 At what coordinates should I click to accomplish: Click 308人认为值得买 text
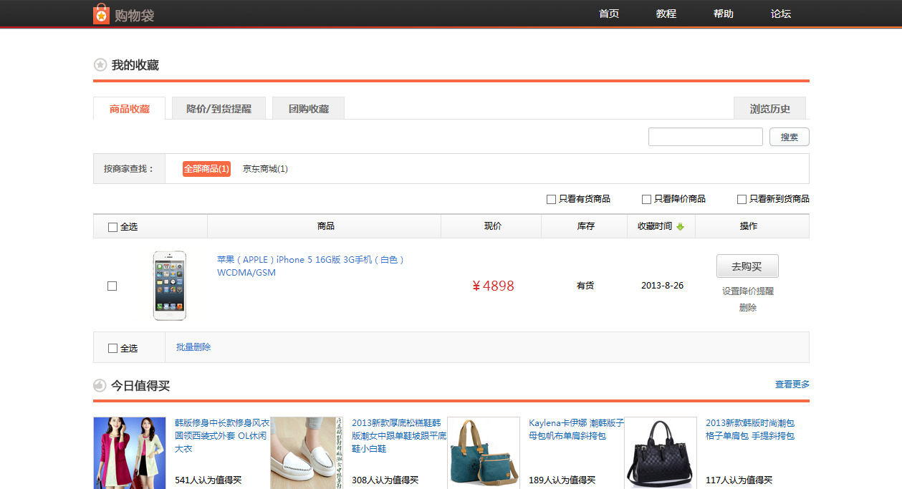385,480
